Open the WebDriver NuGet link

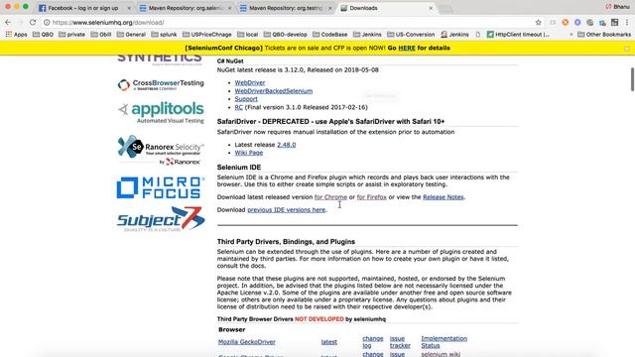point(250,82)
